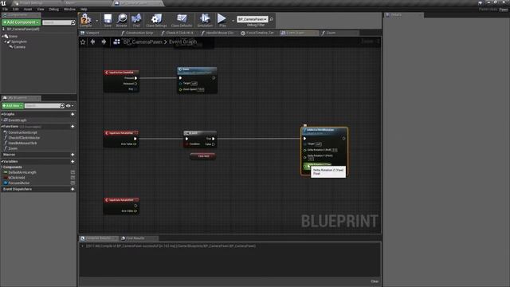Click plus icon on Graphs section header
This screenshot has width=510, height=287.
pyautogui.click(x=73, y=114)
